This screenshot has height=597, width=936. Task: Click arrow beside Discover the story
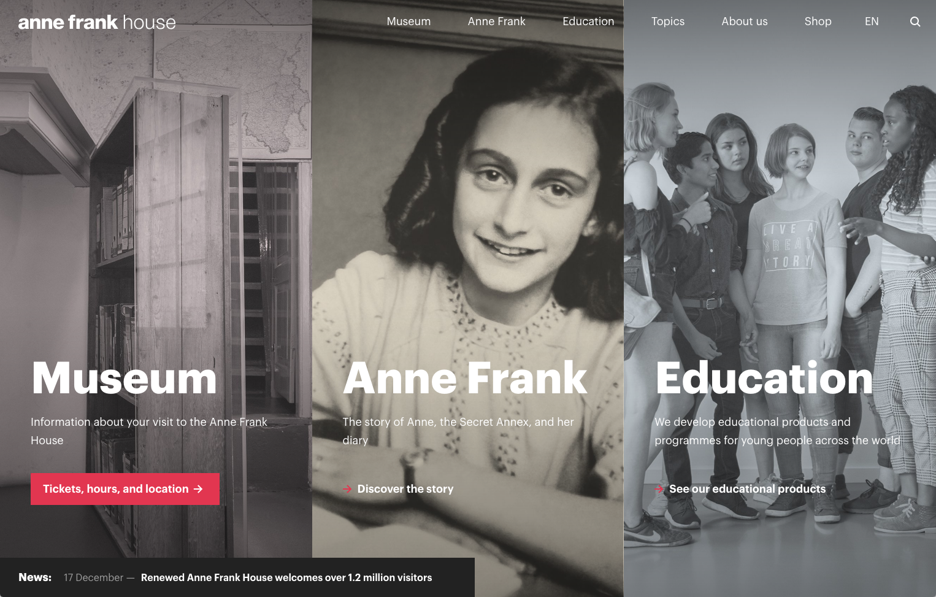tap(347, 489)
